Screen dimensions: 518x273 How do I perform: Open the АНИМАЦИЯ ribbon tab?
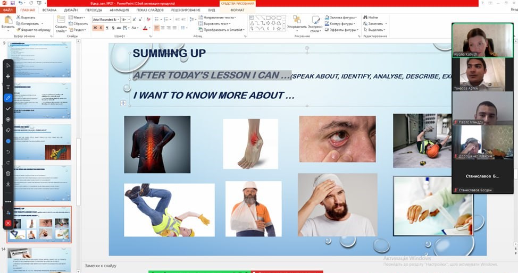(119, 10)
